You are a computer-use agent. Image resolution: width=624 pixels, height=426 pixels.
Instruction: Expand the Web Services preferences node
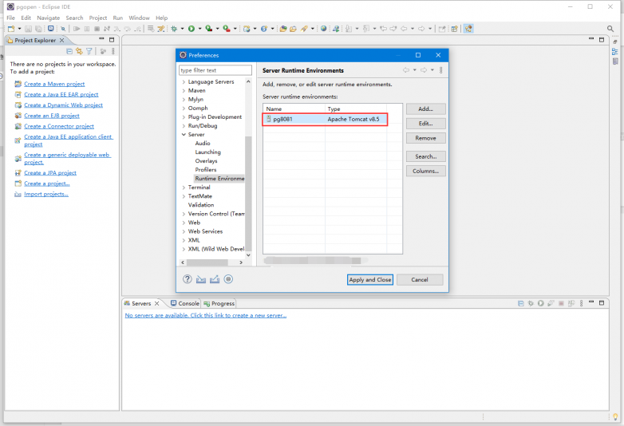[184, 231]
